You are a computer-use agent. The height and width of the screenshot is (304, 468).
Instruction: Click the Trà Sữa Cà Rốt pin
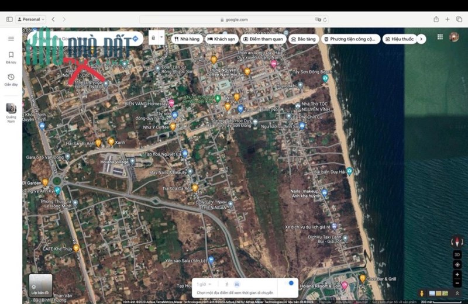tap(195, 188)
